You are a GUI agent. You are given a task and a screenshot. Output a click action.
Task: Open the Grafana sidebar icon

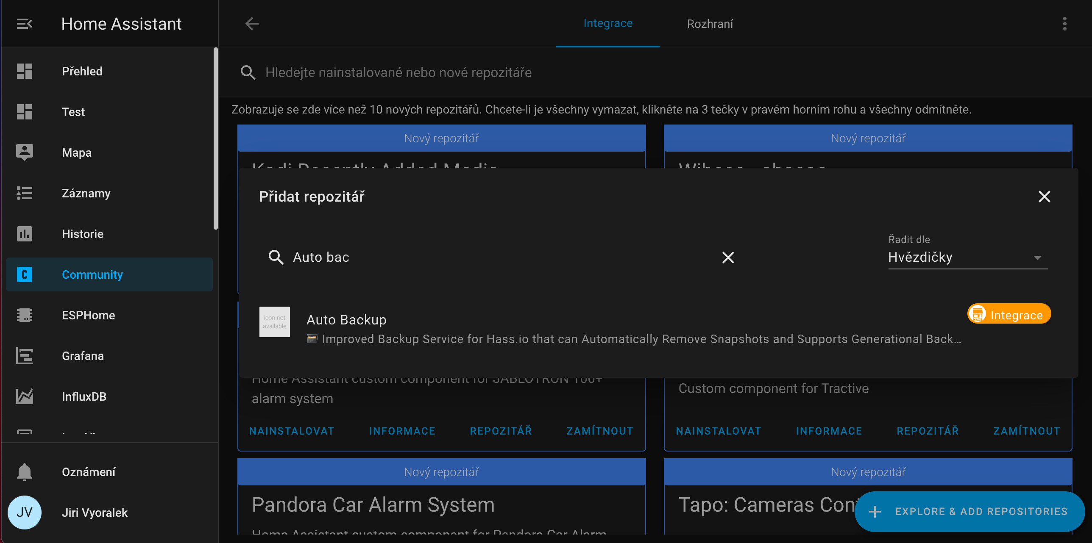[x=24, y=356]
